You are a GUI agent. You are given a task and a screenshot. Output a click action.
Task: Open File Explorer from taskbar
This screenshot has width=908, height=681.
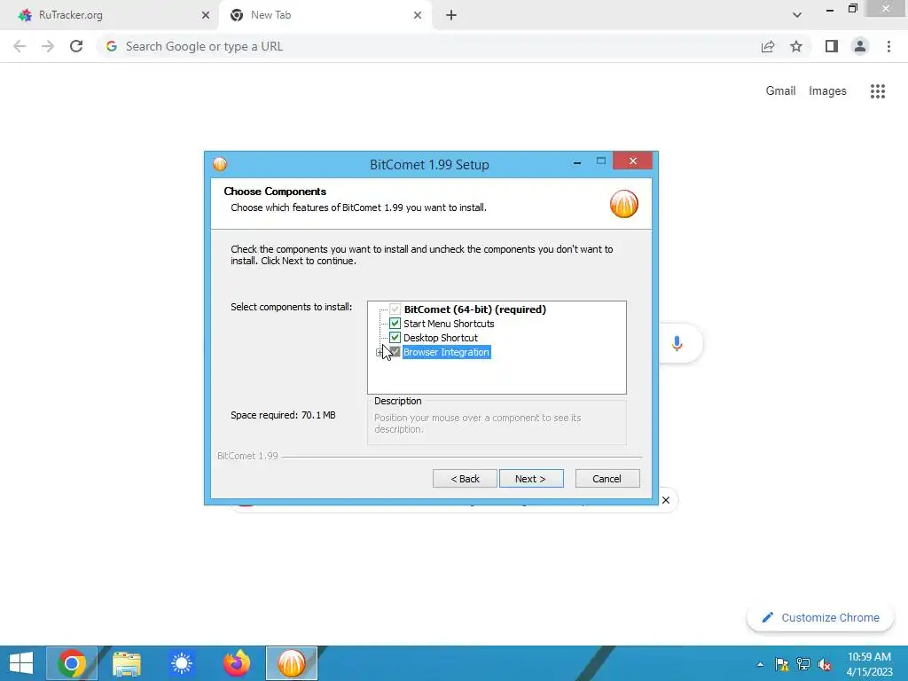pos(127,663)
